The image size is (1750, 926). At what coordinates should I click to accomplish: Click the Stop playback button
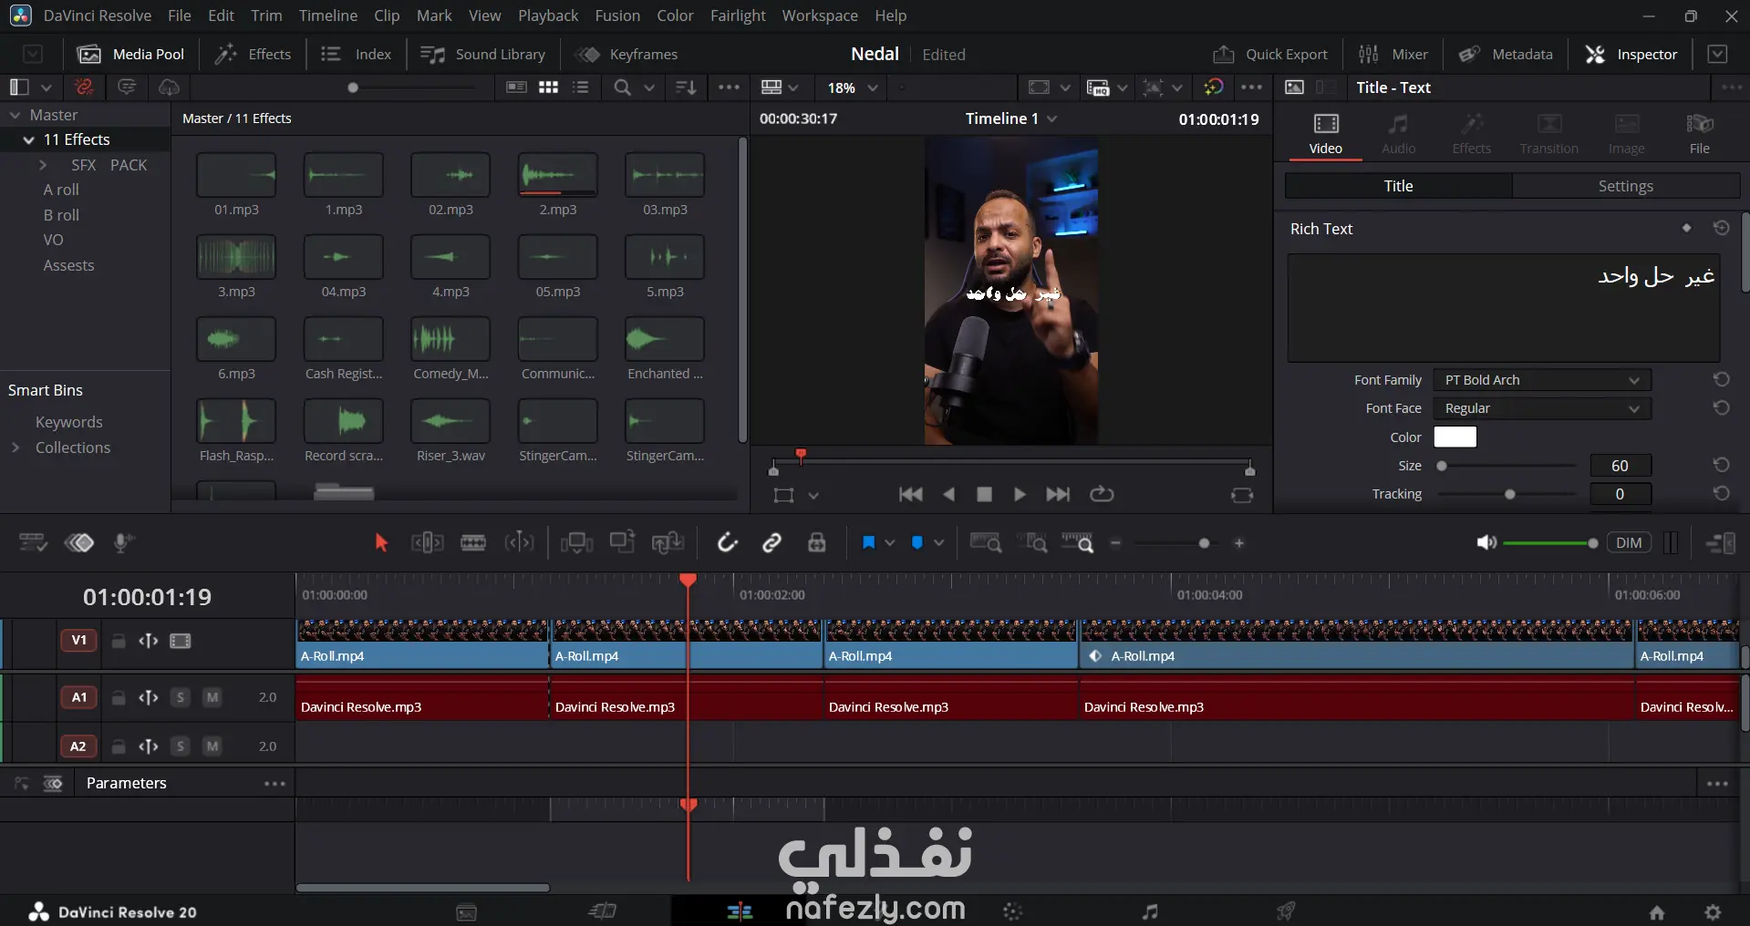click(984, 494)
